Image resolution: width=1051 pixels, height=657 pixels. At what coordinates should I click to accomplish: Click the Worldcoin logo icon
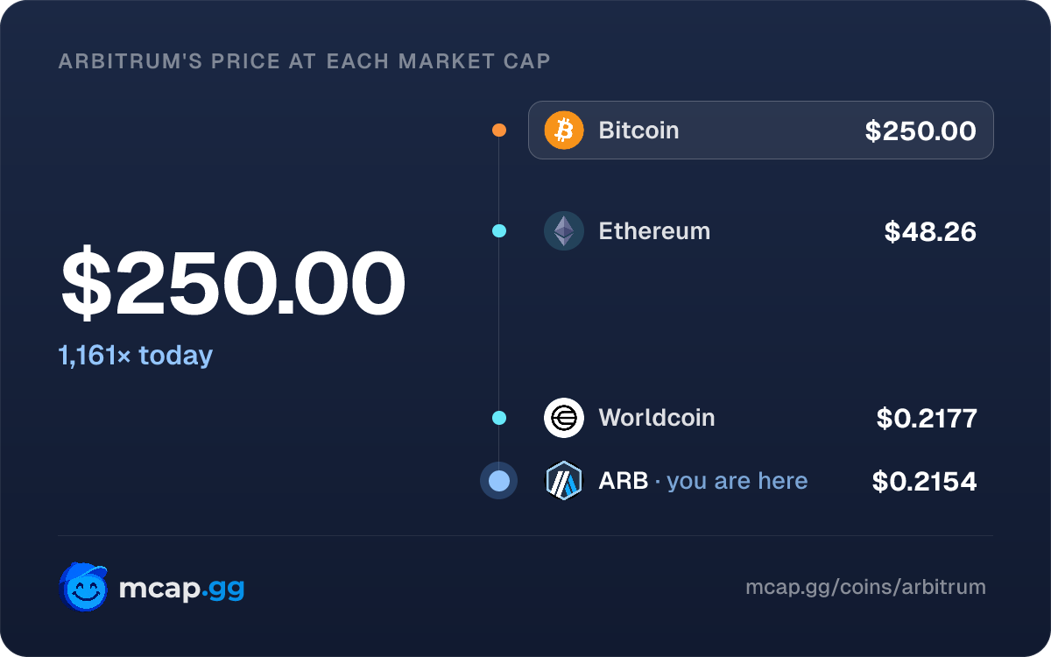564,418
